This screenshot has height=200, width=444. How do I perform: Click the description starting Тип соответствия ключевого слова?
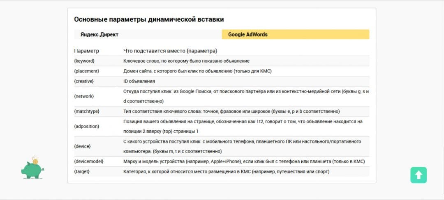(231, 111)
